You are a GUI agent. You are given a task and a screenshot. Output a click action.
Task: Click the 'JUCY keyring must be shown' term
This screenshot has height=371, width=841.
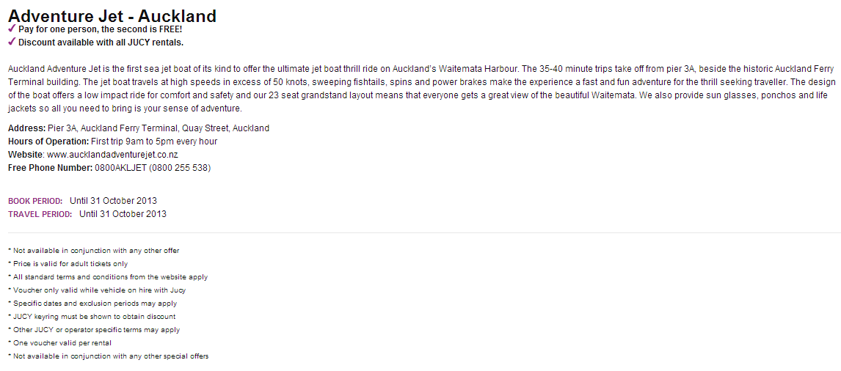(x=92, y=316)
